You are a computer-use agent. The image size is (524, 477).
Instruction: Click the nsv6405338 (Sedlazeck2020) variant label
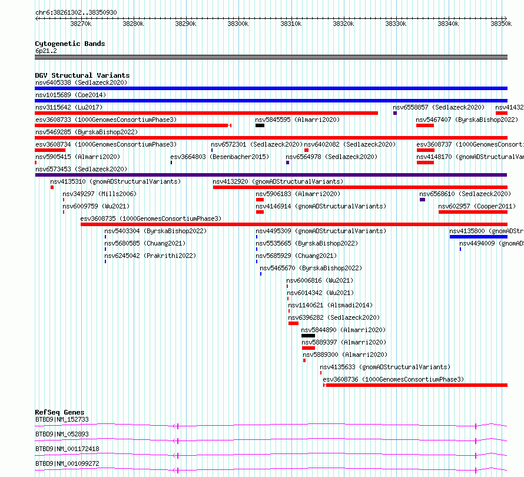(x=81, y=82)
